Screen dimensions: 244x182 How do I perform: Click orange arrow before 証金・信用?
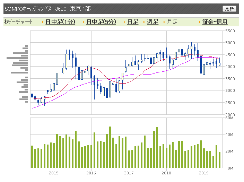coord(199,22)
